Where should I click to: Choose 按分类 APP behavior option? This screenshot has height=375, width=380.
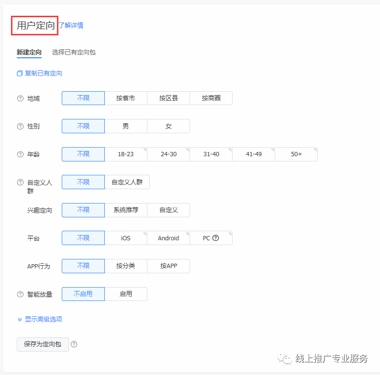tap(126, 266)
